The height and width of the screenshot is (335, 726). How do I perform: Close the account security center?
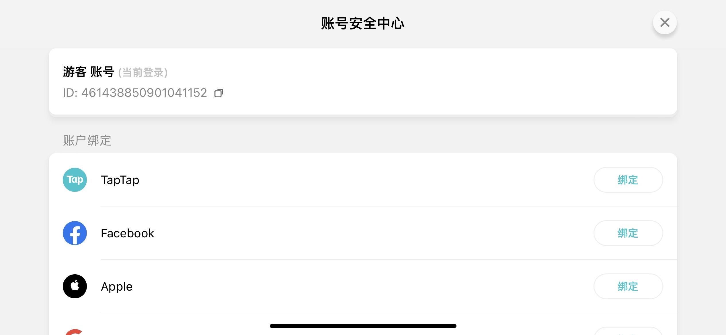(x=665, y=22)
